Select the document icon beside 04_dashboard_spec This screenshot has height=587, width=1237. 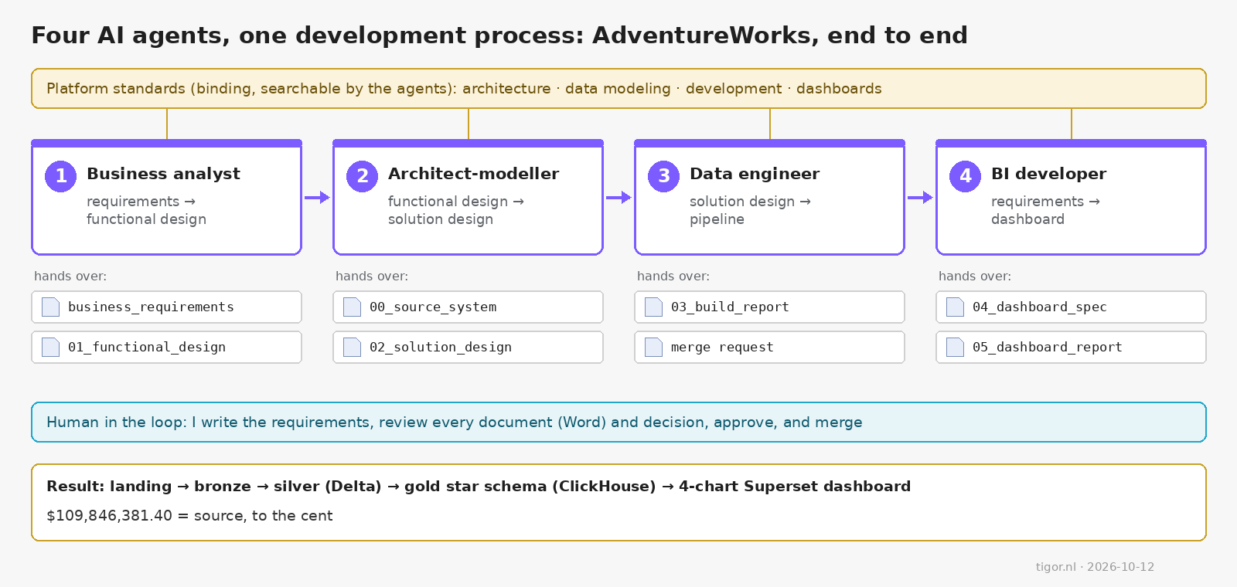pos(955,307)
